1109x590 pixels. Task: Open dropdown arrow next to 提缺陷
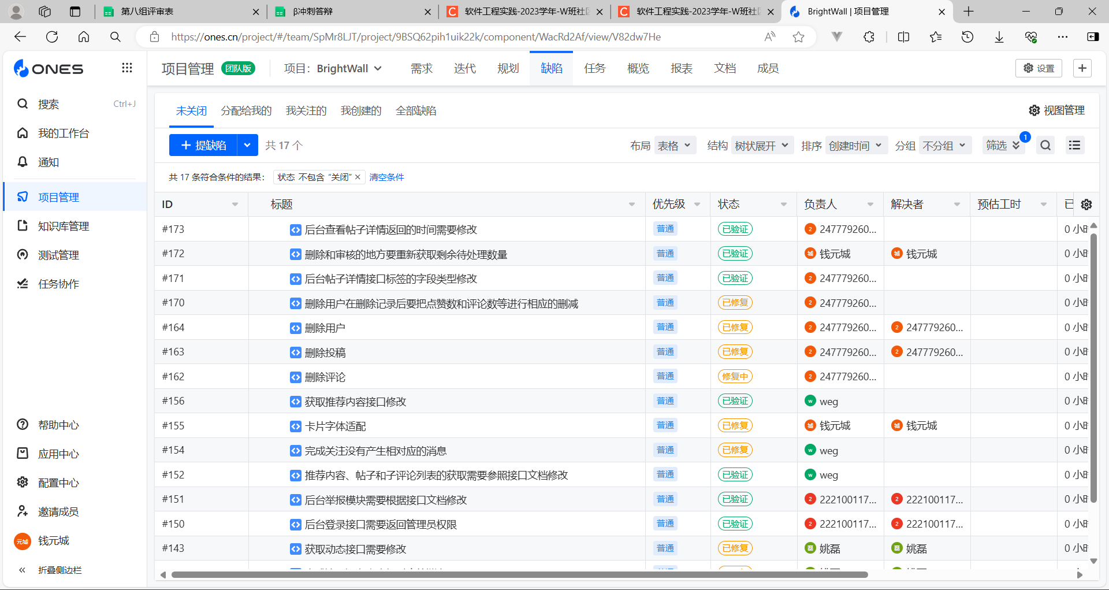point(247,146)
